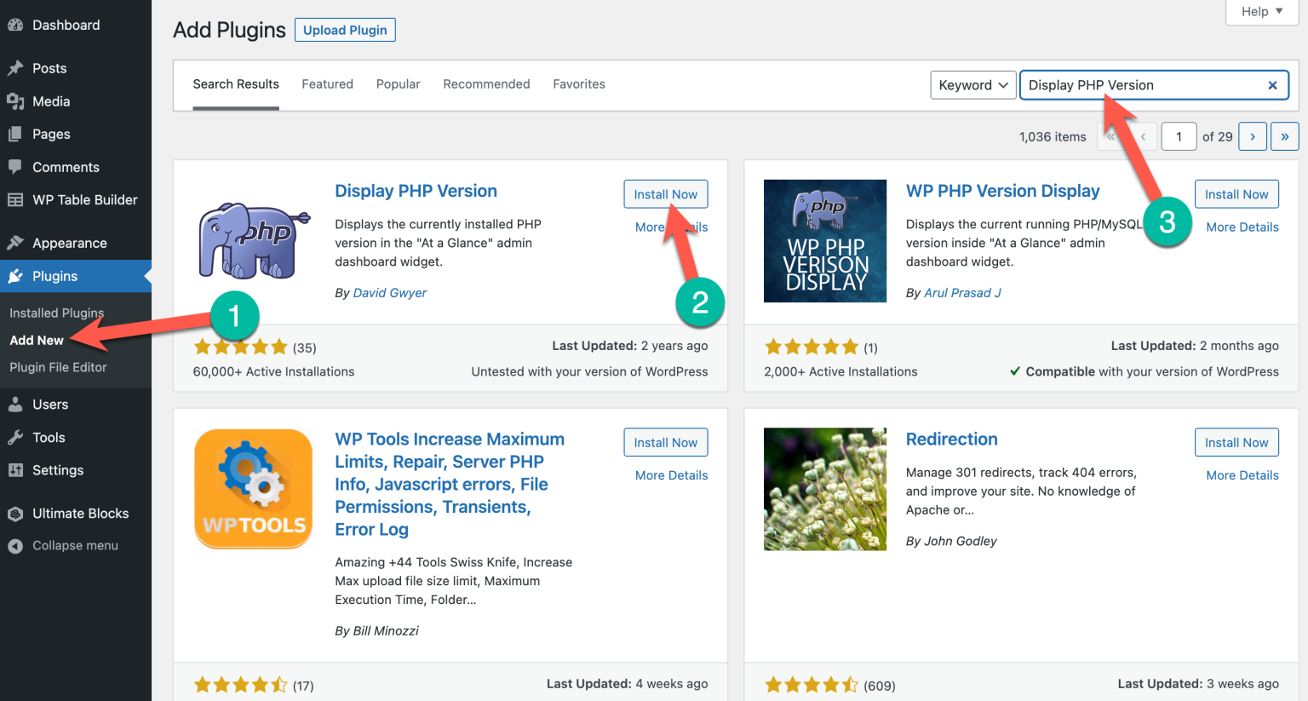
Task: Install the Display PHP Version plugin
Action: point(665,193)
